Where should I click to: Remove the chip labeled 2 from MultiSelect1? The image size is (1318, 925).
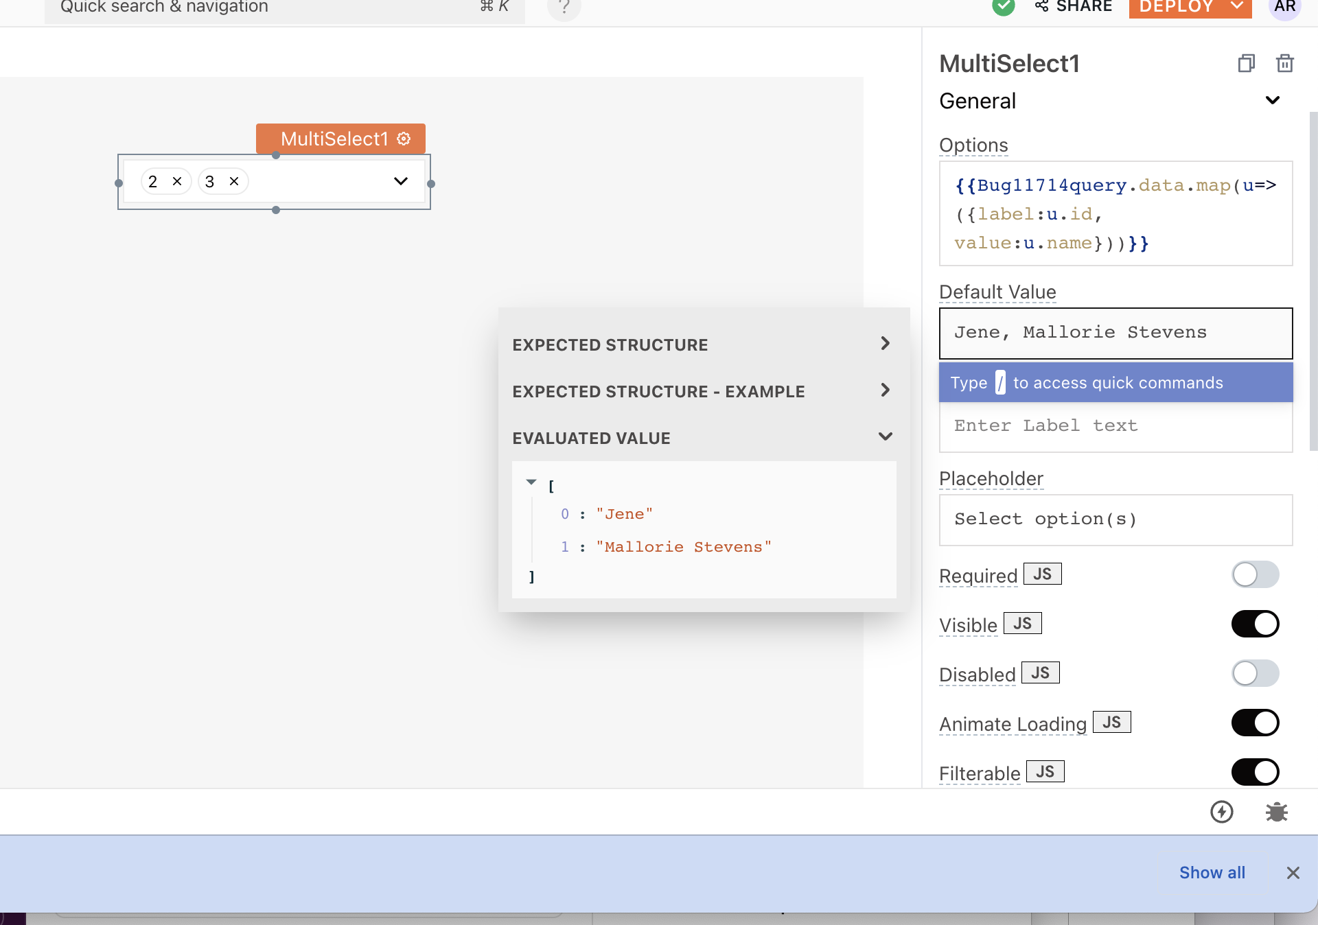pos(177,181)
